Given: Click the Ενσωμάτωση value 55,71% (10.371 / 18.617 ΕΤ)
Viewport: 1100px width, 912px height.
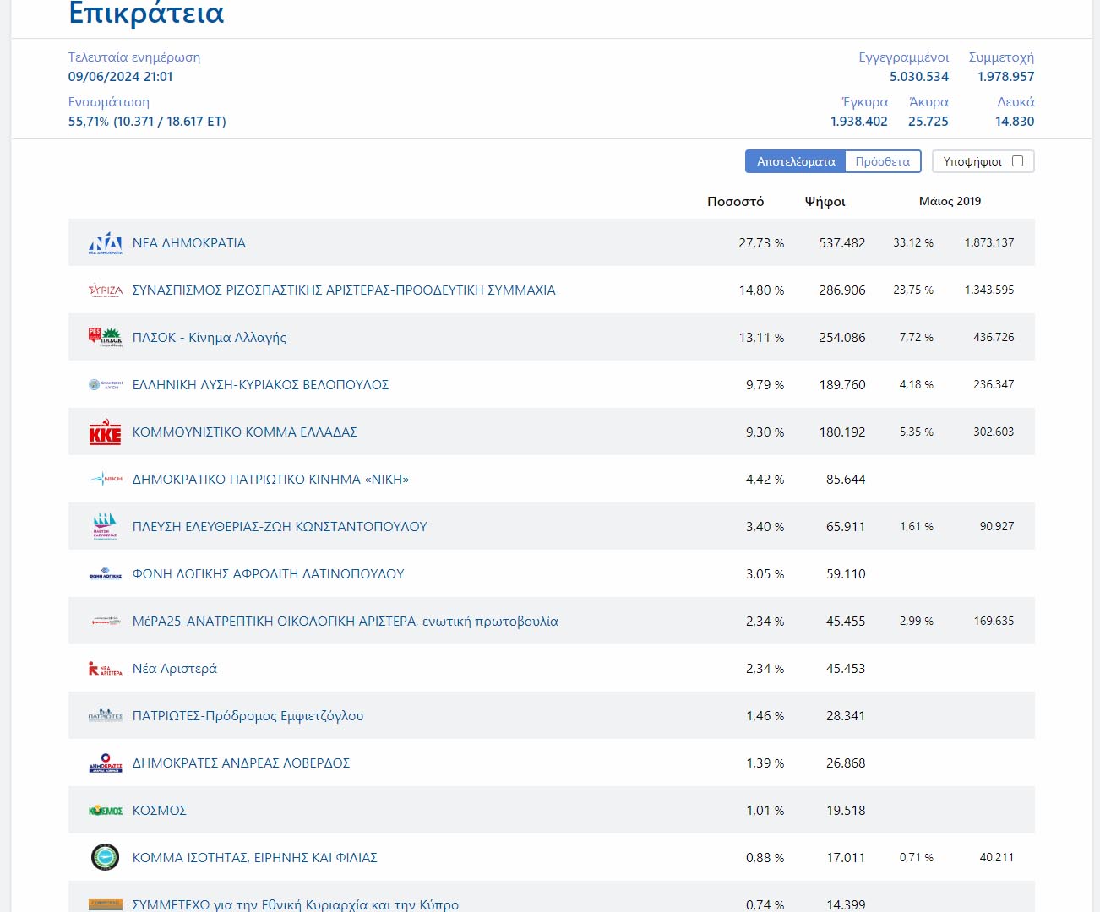Looking at the screenshot, I should (x=147, y=122).
